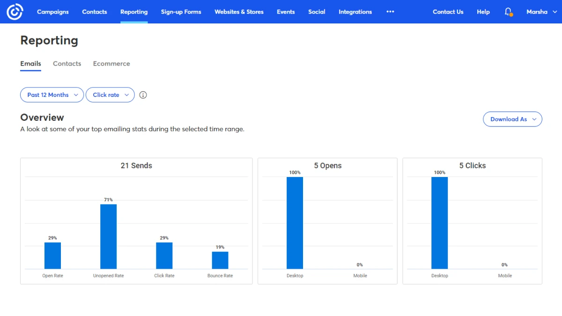Go to Campaigns in the top navigation
562x316 pixels.
(52, 12)
